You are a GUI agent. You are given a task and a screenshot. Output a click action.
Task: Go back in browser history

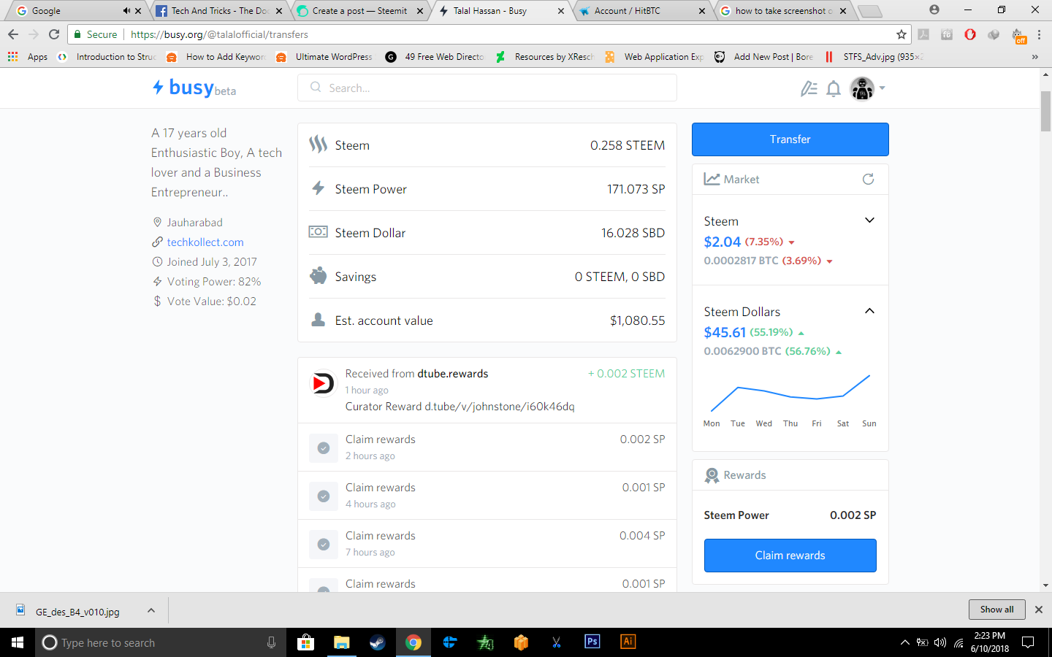click(13, 34)
